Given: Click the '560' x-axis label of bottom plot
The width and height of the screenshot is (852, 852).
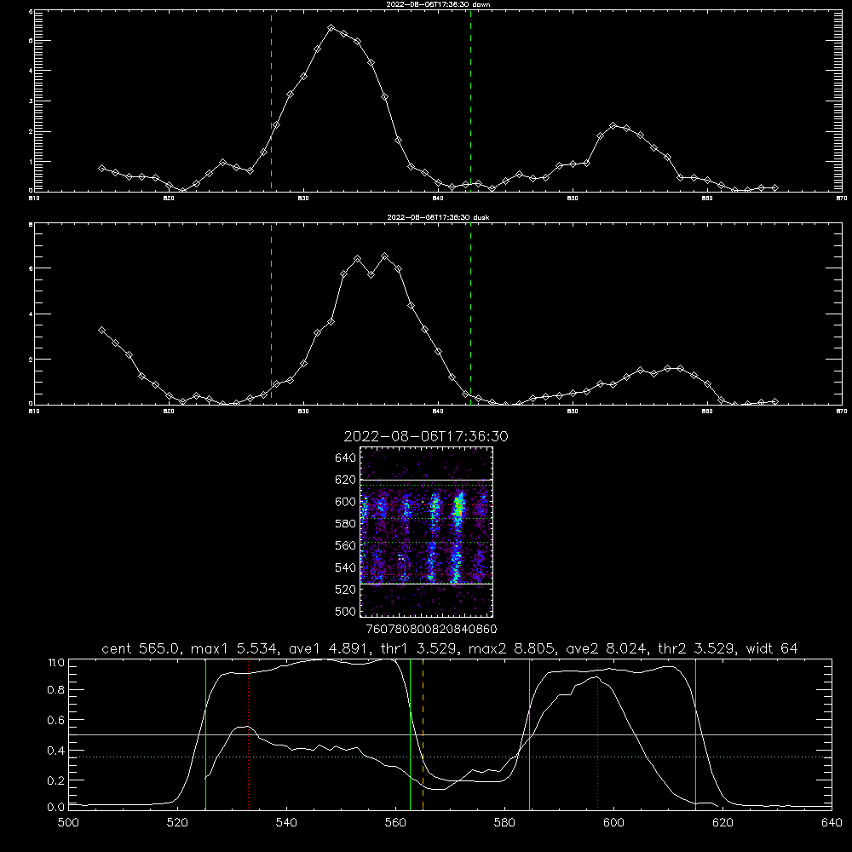Looking at the screenshot, I should (x=395, y=823).
